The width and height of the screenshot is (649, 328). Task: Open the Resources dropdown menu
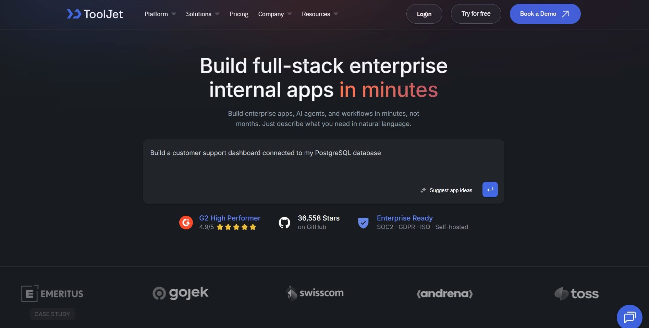click(x=320, y=14)
